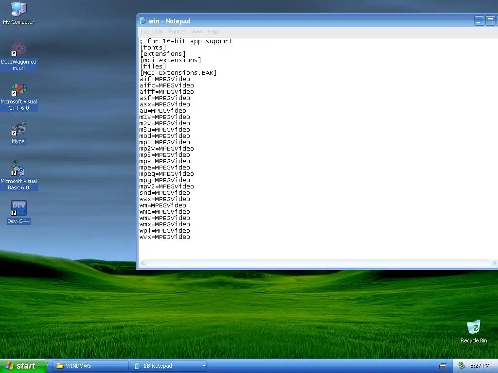Image resolution: width=498 pixels, height=373 pixels.
Task: Click the 'mpa=MPEGVideo' line
Action: [164, 162]
